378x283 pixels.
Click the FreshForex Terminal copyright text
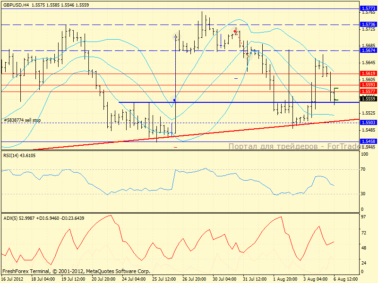click(77, 271)
